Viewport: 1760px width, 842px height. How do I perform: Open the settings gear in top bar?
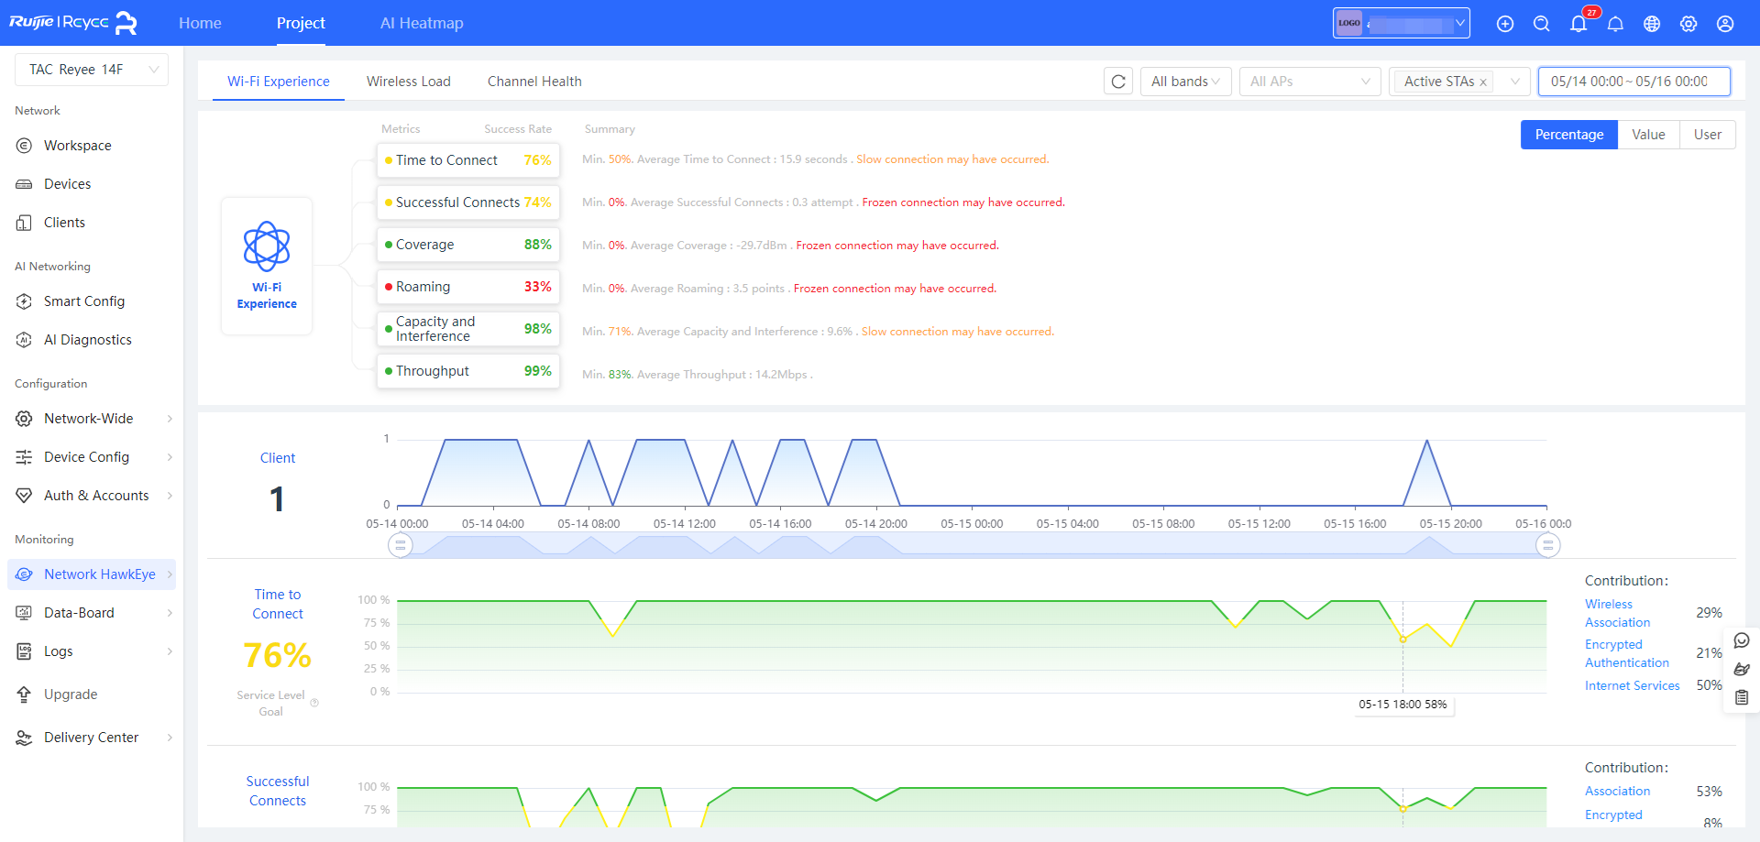1688,24
